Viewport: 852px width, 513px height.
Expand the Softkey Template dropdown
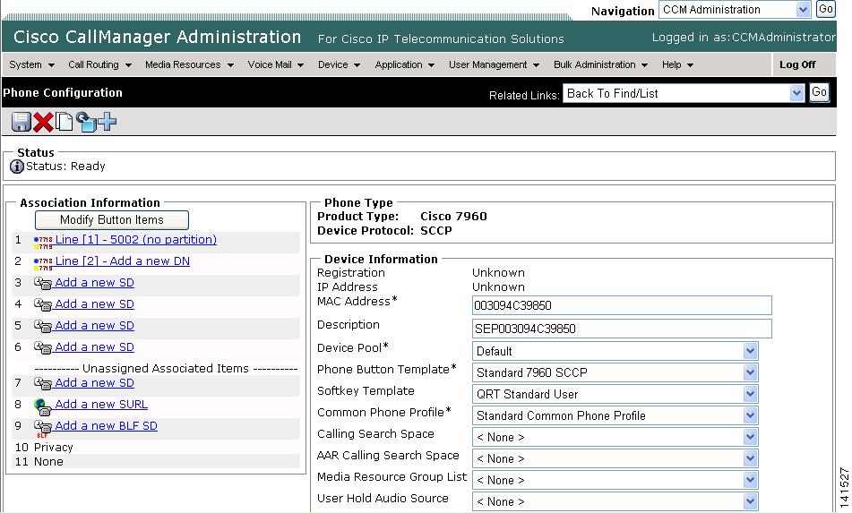coord(615,394)
